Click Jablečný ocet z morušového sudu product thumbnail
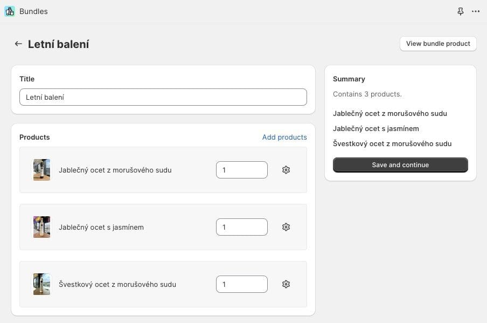The width and height of the screenshot is (487, 323). tap(41, 170)
